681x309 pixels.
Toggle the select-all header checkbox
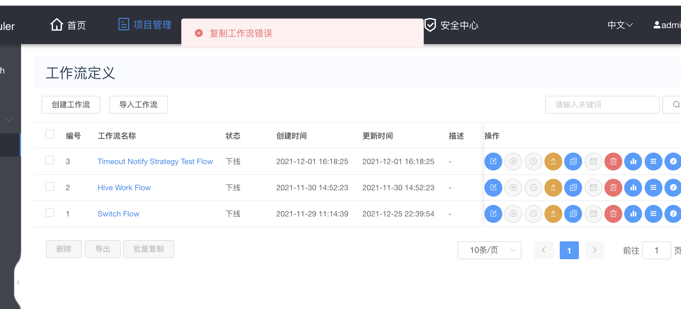click(x=50, y=134)
